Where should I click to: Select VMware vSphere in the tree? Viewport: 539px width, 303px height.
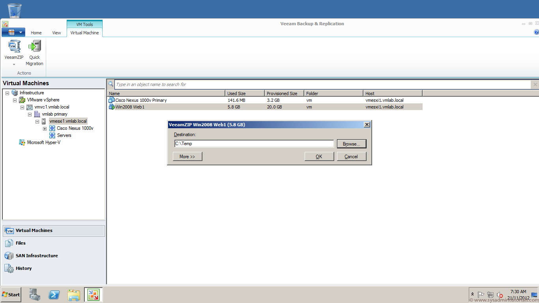[43, 100]
